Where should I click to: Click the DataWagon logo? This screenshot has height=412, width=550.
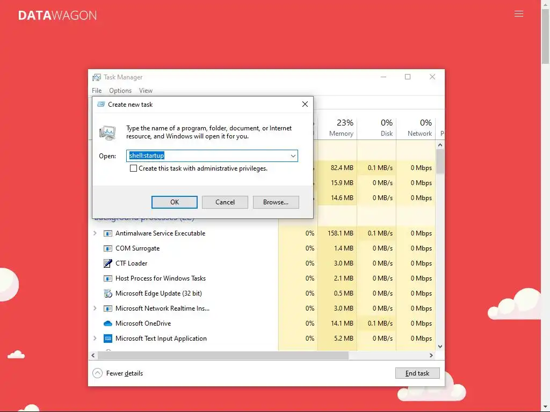(57, 16)
